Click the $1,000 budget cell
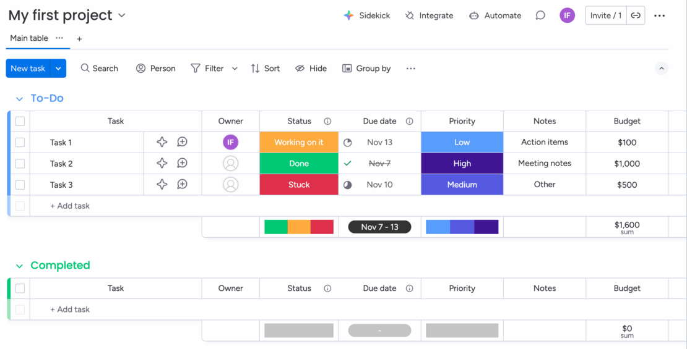 point(627,164)
